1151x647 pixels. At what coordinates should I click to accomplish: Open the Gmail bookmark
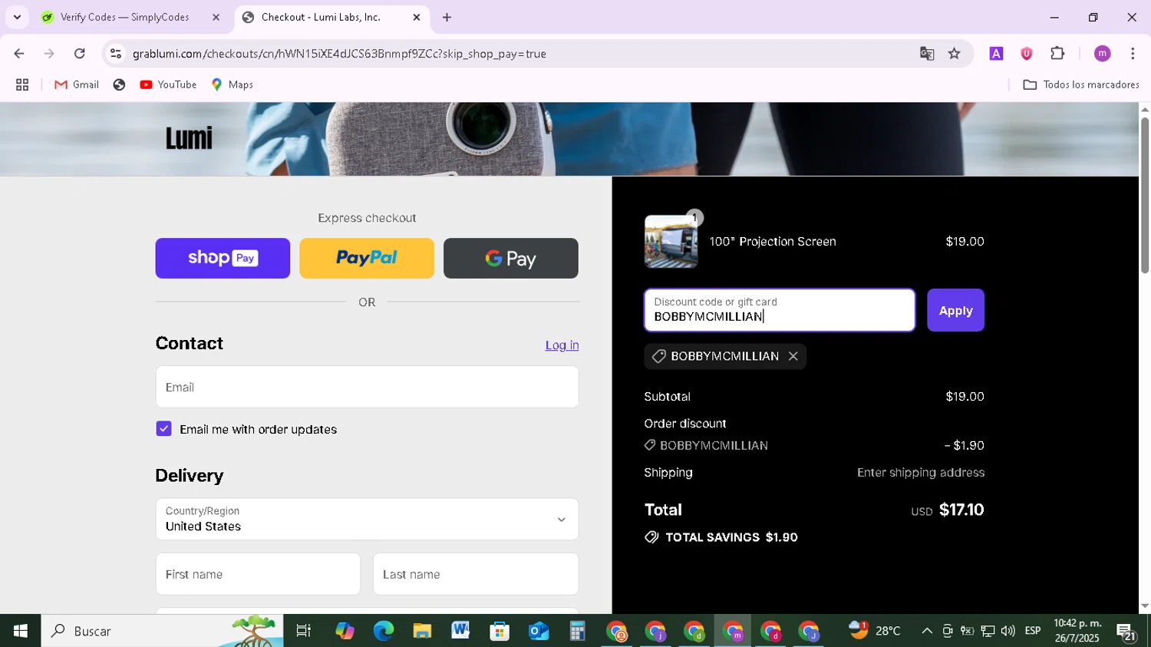[77, 84]
